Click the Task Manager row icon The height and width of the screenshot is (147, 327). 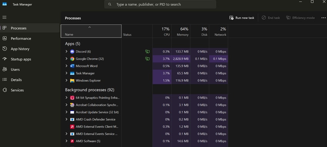[x=72, y=73]
